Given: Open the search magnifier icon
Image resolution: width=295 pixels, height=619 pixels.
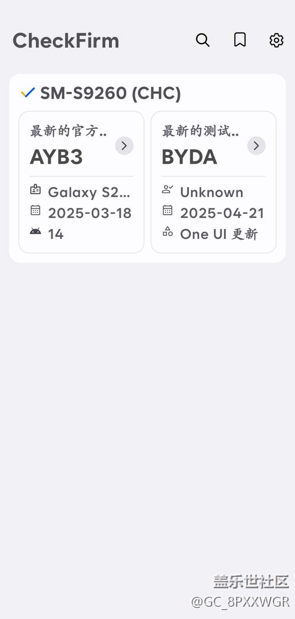Looking at the screenshot, I should point(202,40).
